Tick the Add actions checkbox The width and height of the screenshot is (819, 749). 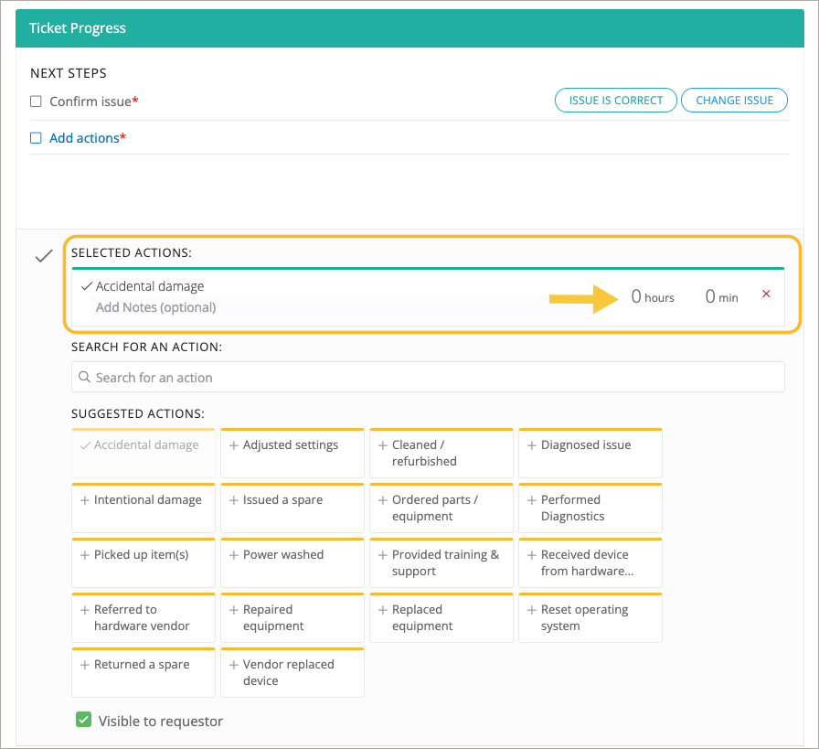click(37, 138)
